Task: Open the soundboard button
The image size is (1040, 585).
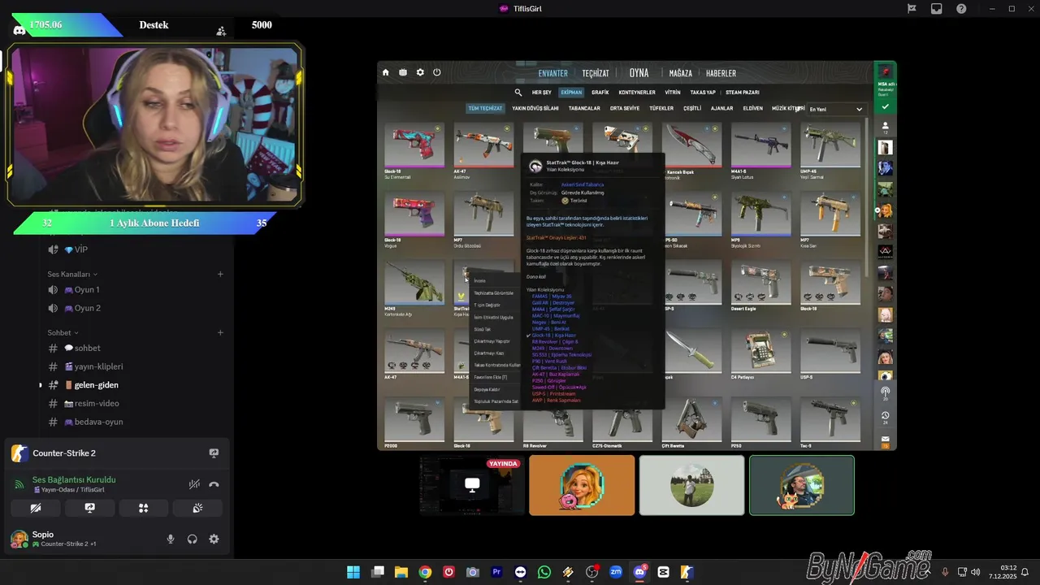Action: pos(197,508)
